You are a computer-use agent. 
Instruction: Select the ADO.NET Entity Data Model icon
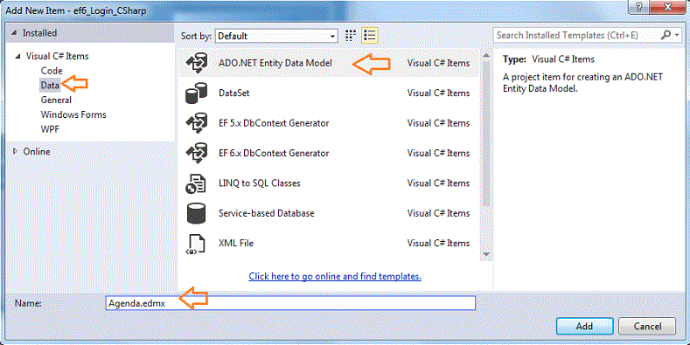196,63
